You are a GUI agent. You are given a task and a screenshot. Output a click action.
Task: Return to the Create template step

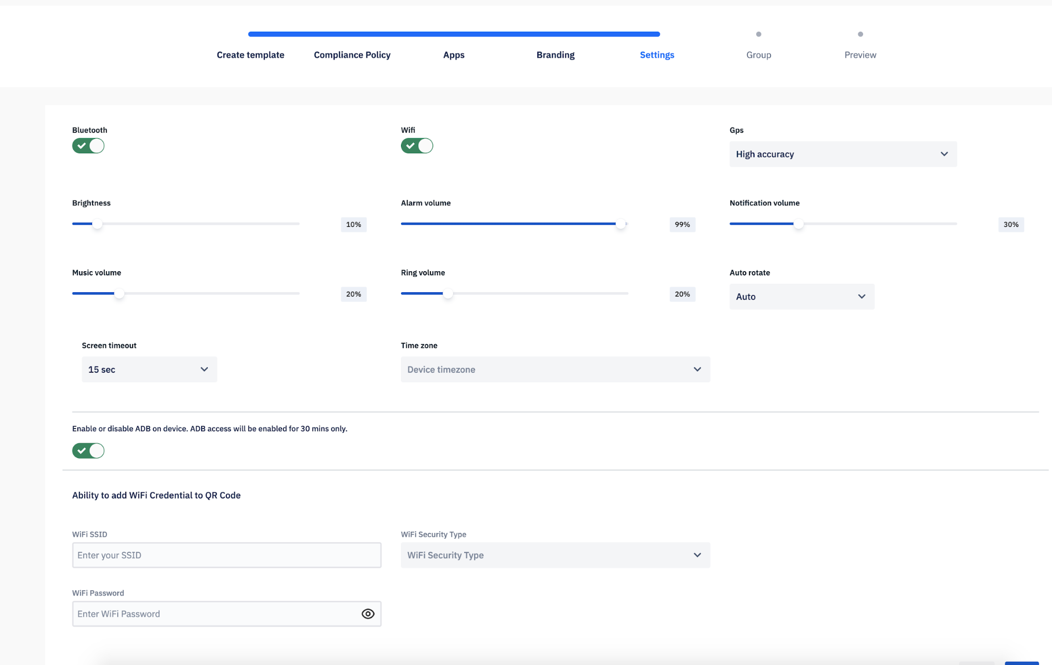251,55
